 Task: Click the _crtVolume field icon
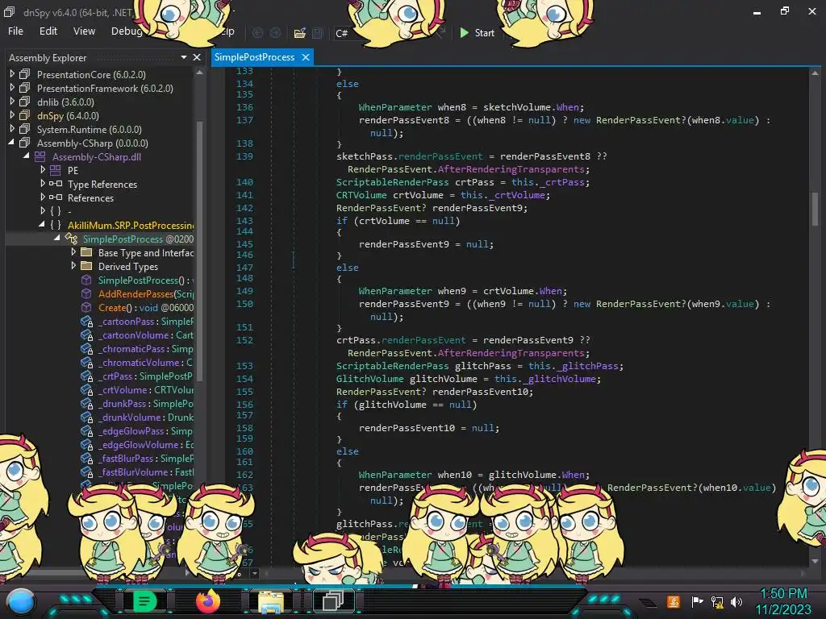point(87,389)
